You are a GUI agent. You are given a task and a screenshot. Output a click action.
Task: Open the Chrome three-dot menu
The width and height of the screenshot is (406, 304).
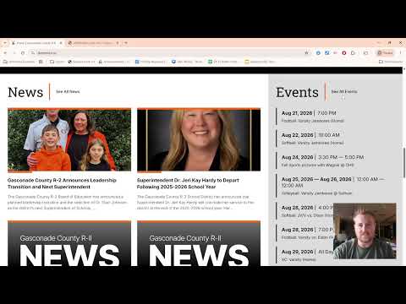click(x=400, y=53)
